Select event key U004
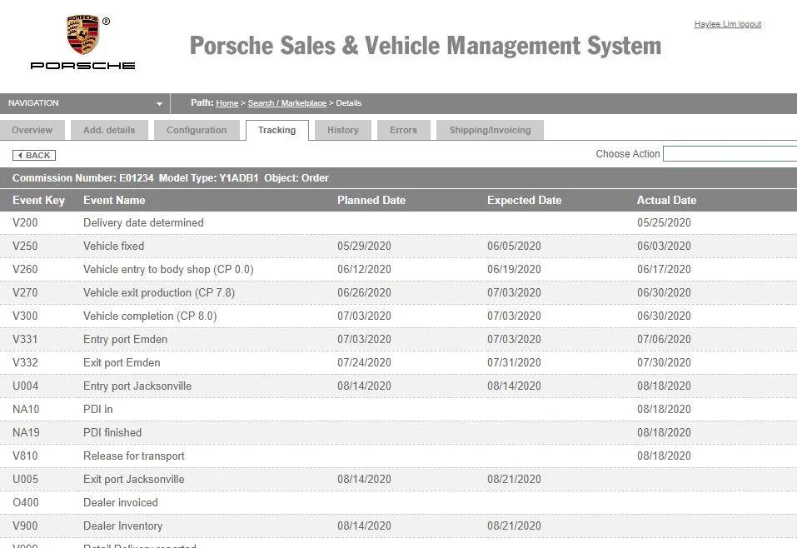This screenshot has width=797, height=548. (26, 386)
